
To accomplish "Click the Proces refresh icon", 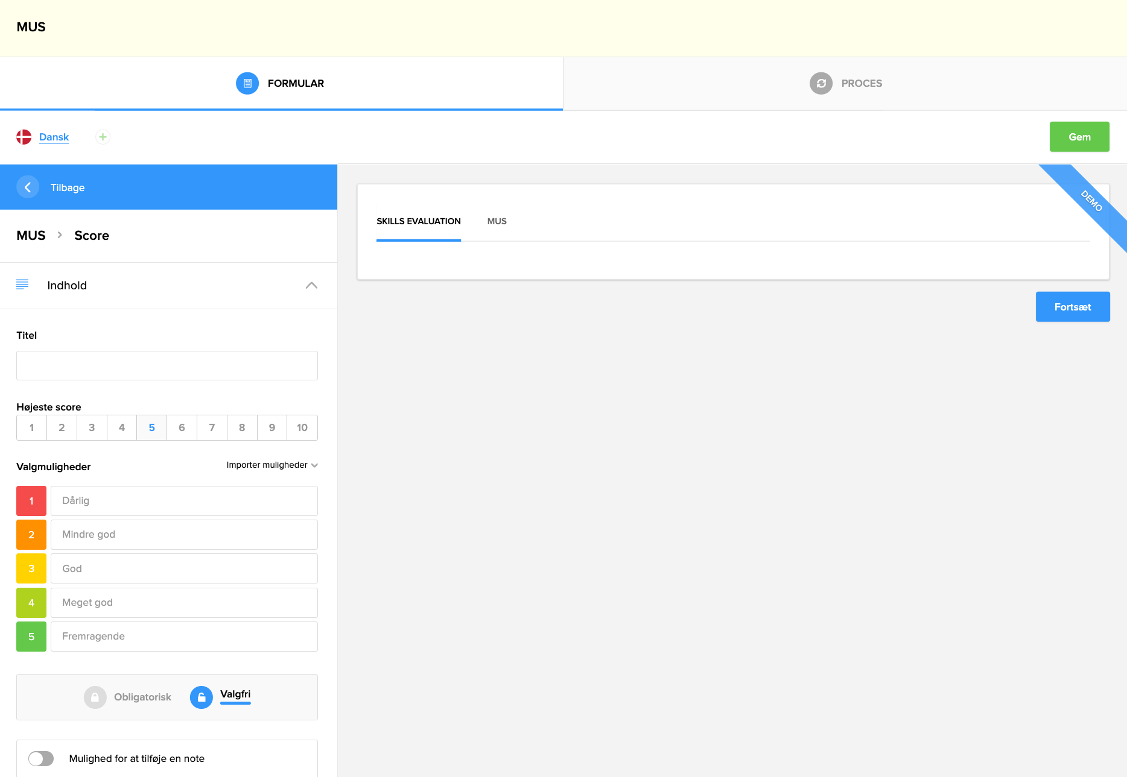I will [821, 83].
